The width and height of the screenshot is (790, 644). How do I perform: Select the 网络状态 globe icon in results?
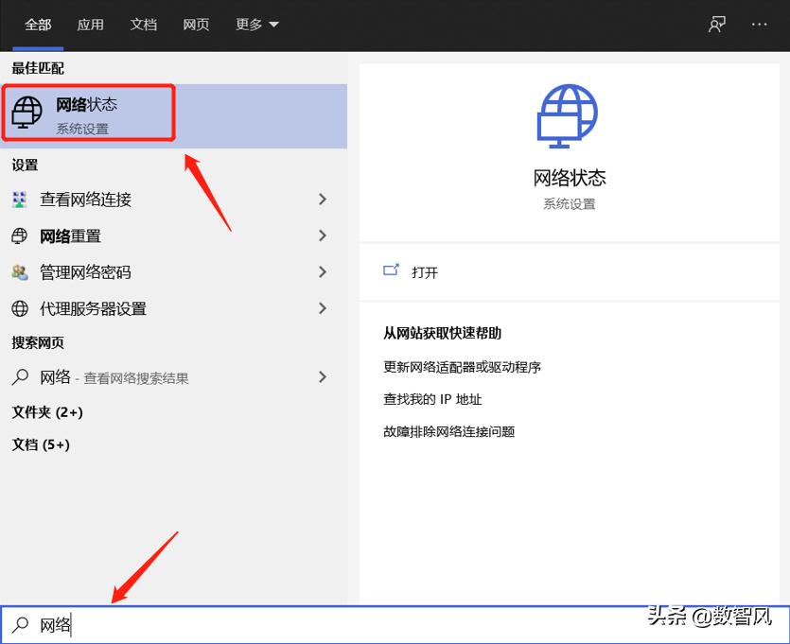click(26, 112)
